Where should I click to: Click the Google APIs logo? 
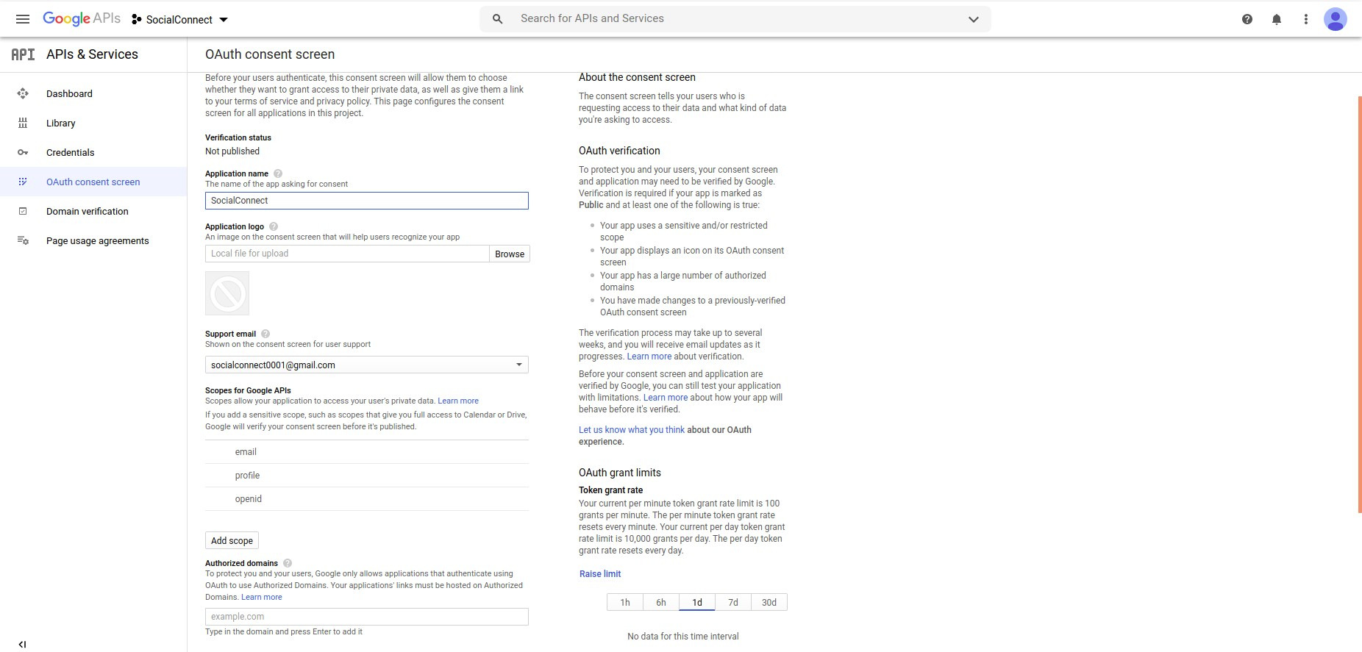[82, 18]
